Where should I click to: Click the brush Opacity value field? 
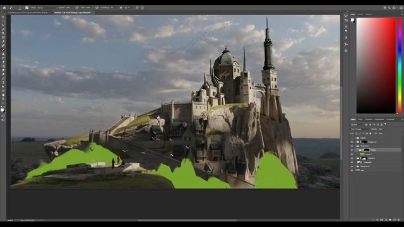click(x=69, y=8)
